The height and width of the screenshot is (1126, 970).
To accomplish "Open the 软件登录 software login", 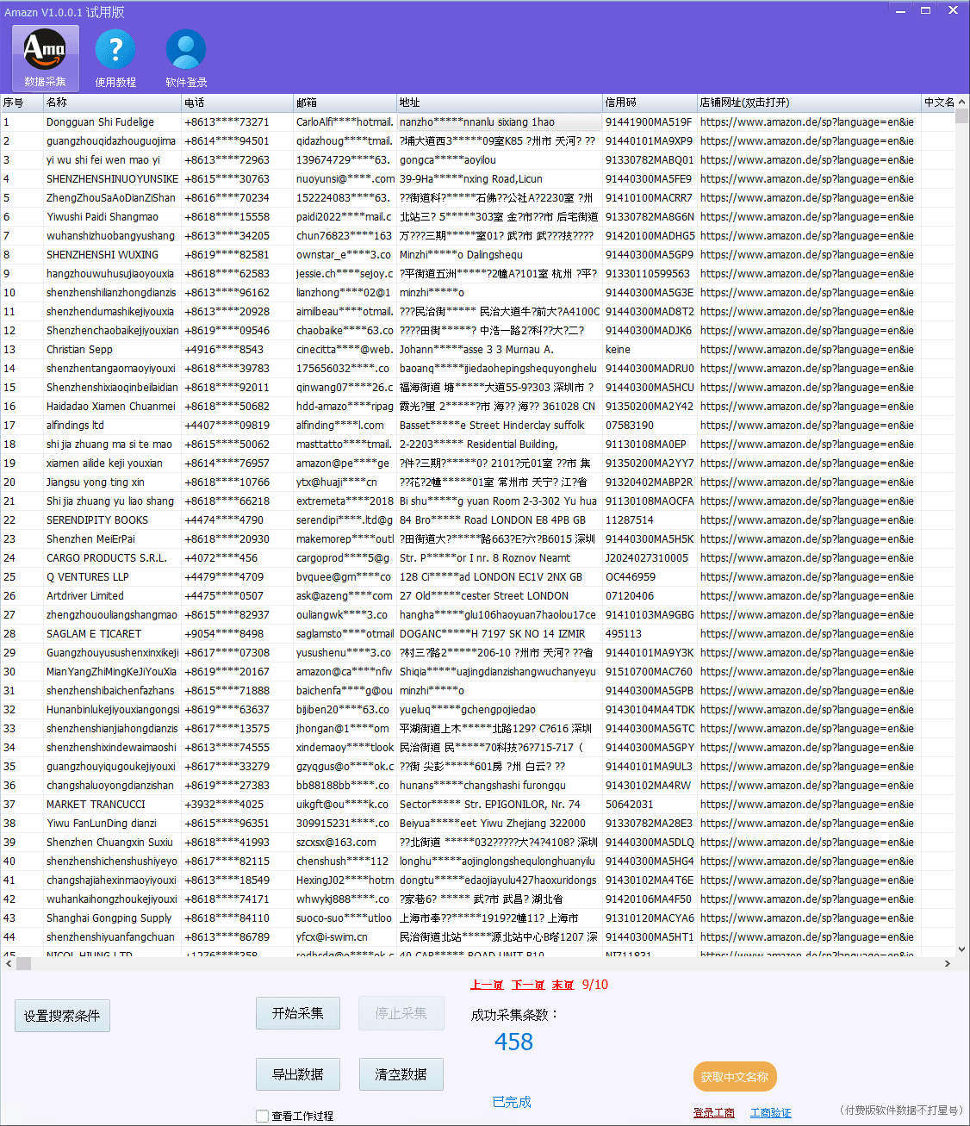I will pos(186,58).
